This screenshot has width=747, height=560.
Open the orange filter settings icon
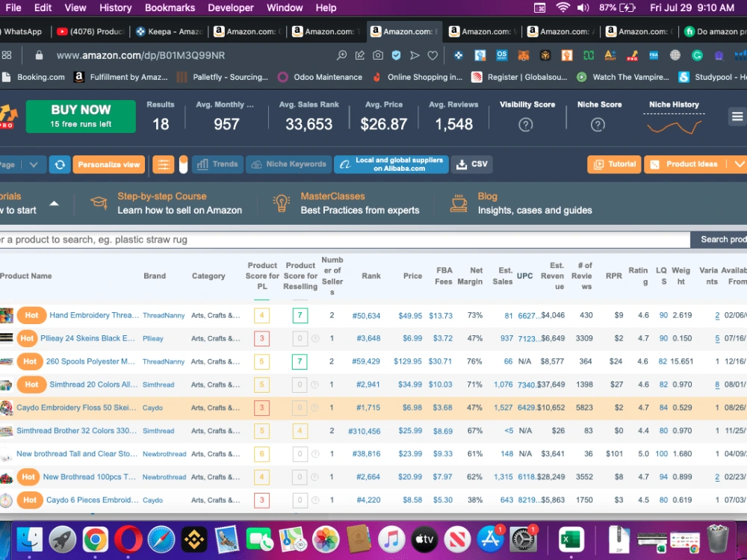[x=163, y=165]
